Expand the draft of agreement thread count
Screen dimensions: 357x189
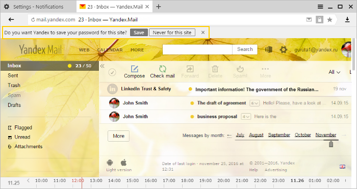pyautogui.click(x=254, y=103)
